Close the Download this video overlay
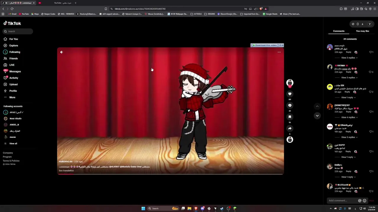This screenshot has height=212, width=378. (x=282, y=45)
